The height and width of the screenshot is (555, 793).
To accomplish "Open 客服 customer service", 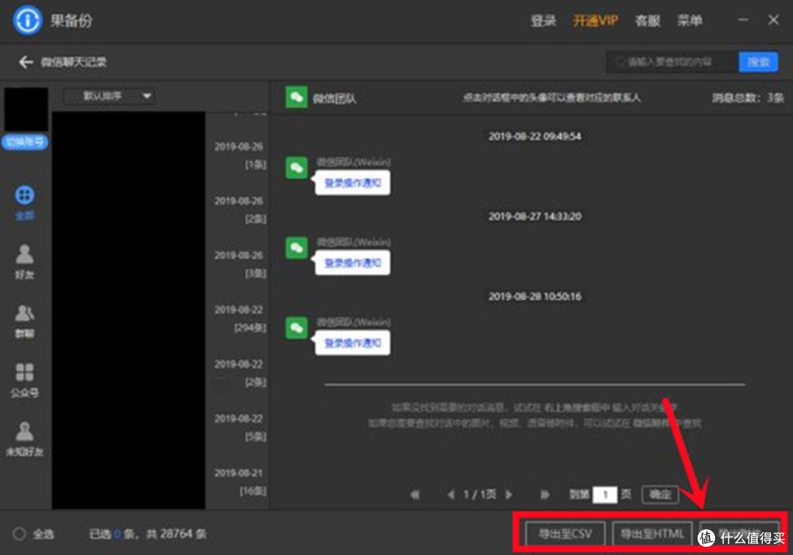I will (648, 21).
